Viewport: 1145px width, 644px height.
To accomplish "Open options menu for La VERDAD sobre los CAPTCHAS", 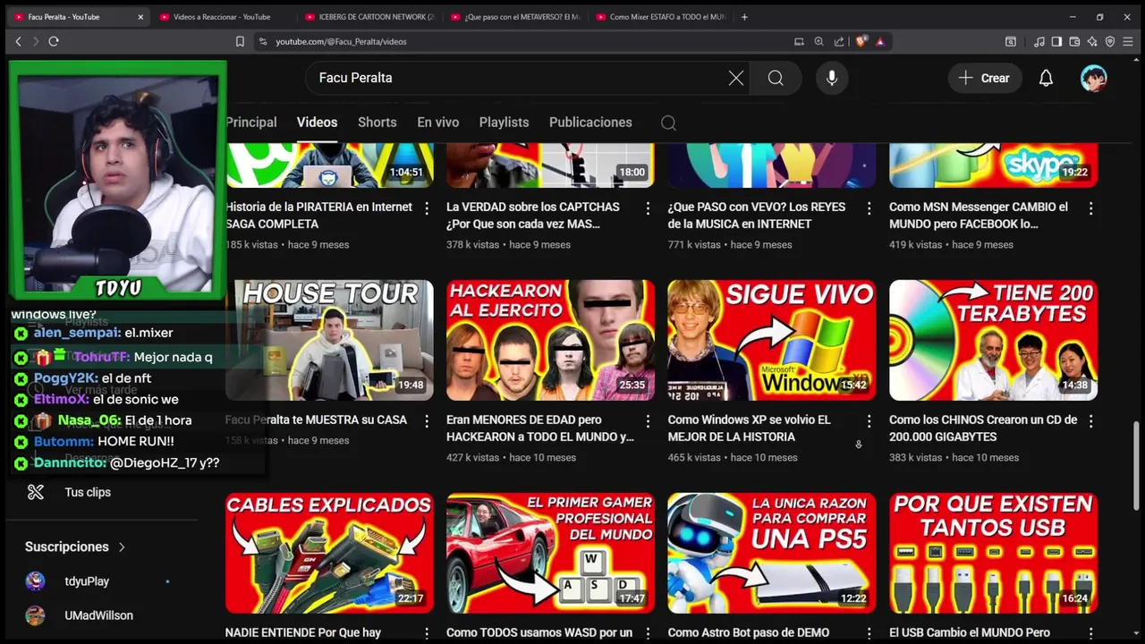I will point(648,208).
